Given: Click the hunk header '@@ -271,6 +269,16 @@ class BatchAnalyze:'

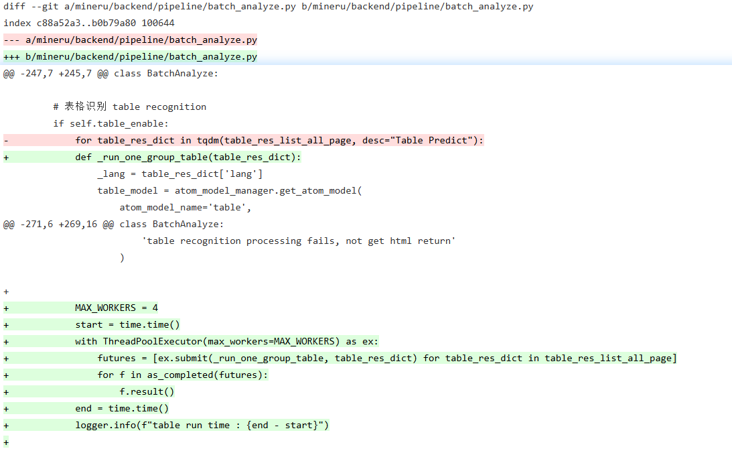Looking at the screenshot, I should (x=113, y=224).
